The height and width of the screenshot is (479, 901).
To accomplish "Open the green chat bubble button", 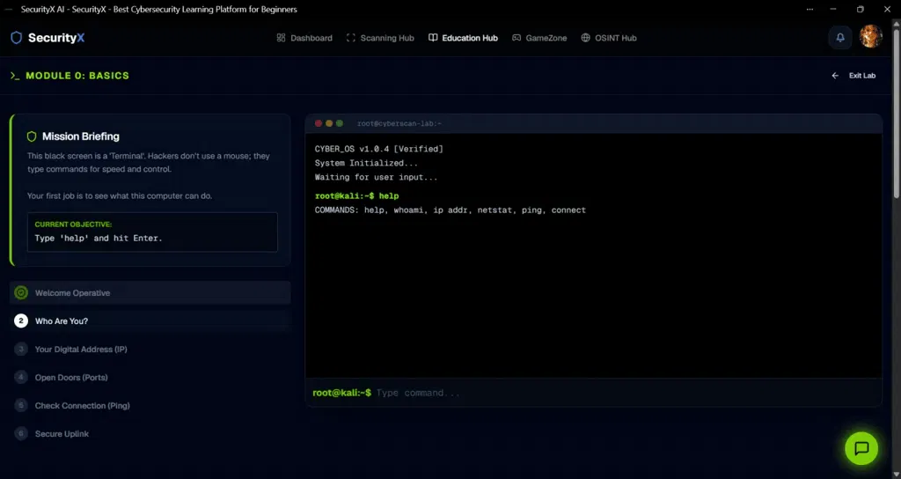I will (x=861, y=448).
